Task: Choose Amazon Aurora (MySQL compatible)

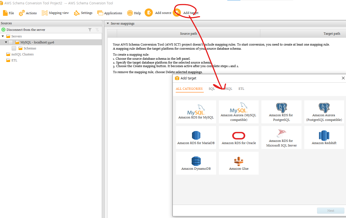Action: point(239,112)
